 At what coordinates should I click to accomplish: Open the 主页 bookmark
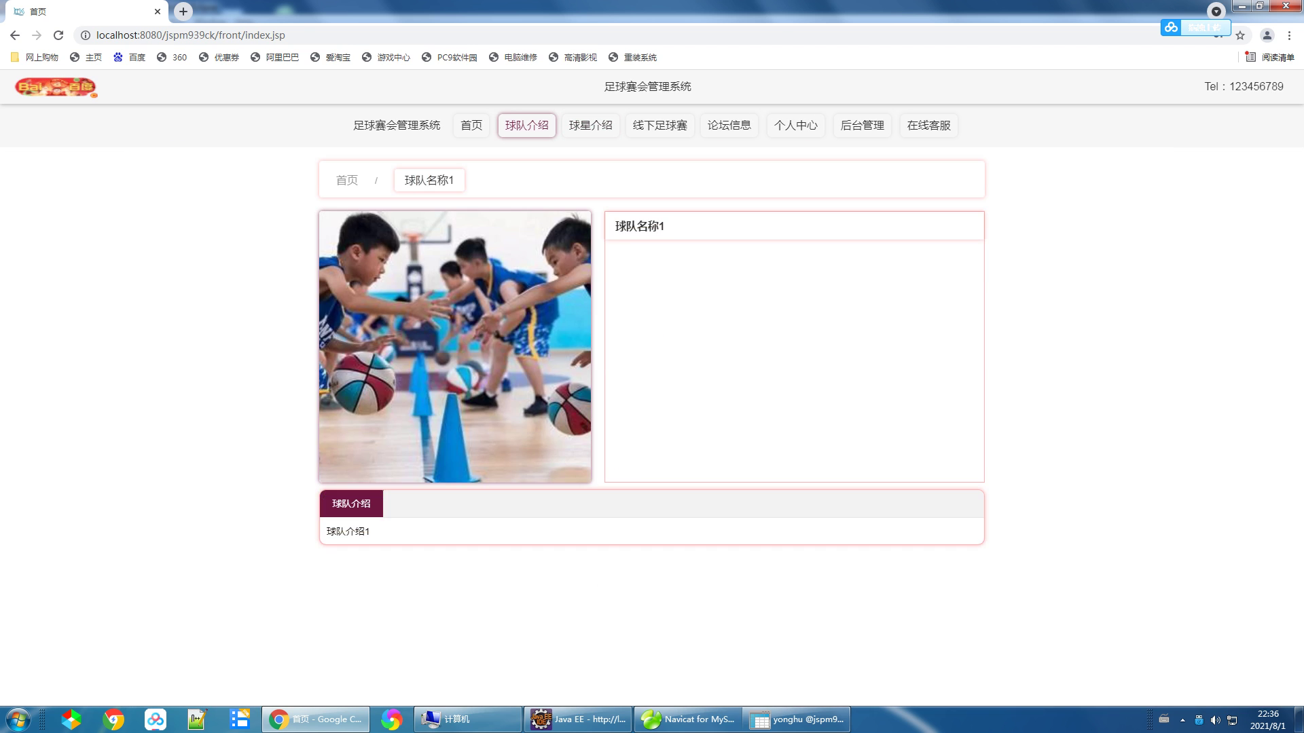click(86, 58)
